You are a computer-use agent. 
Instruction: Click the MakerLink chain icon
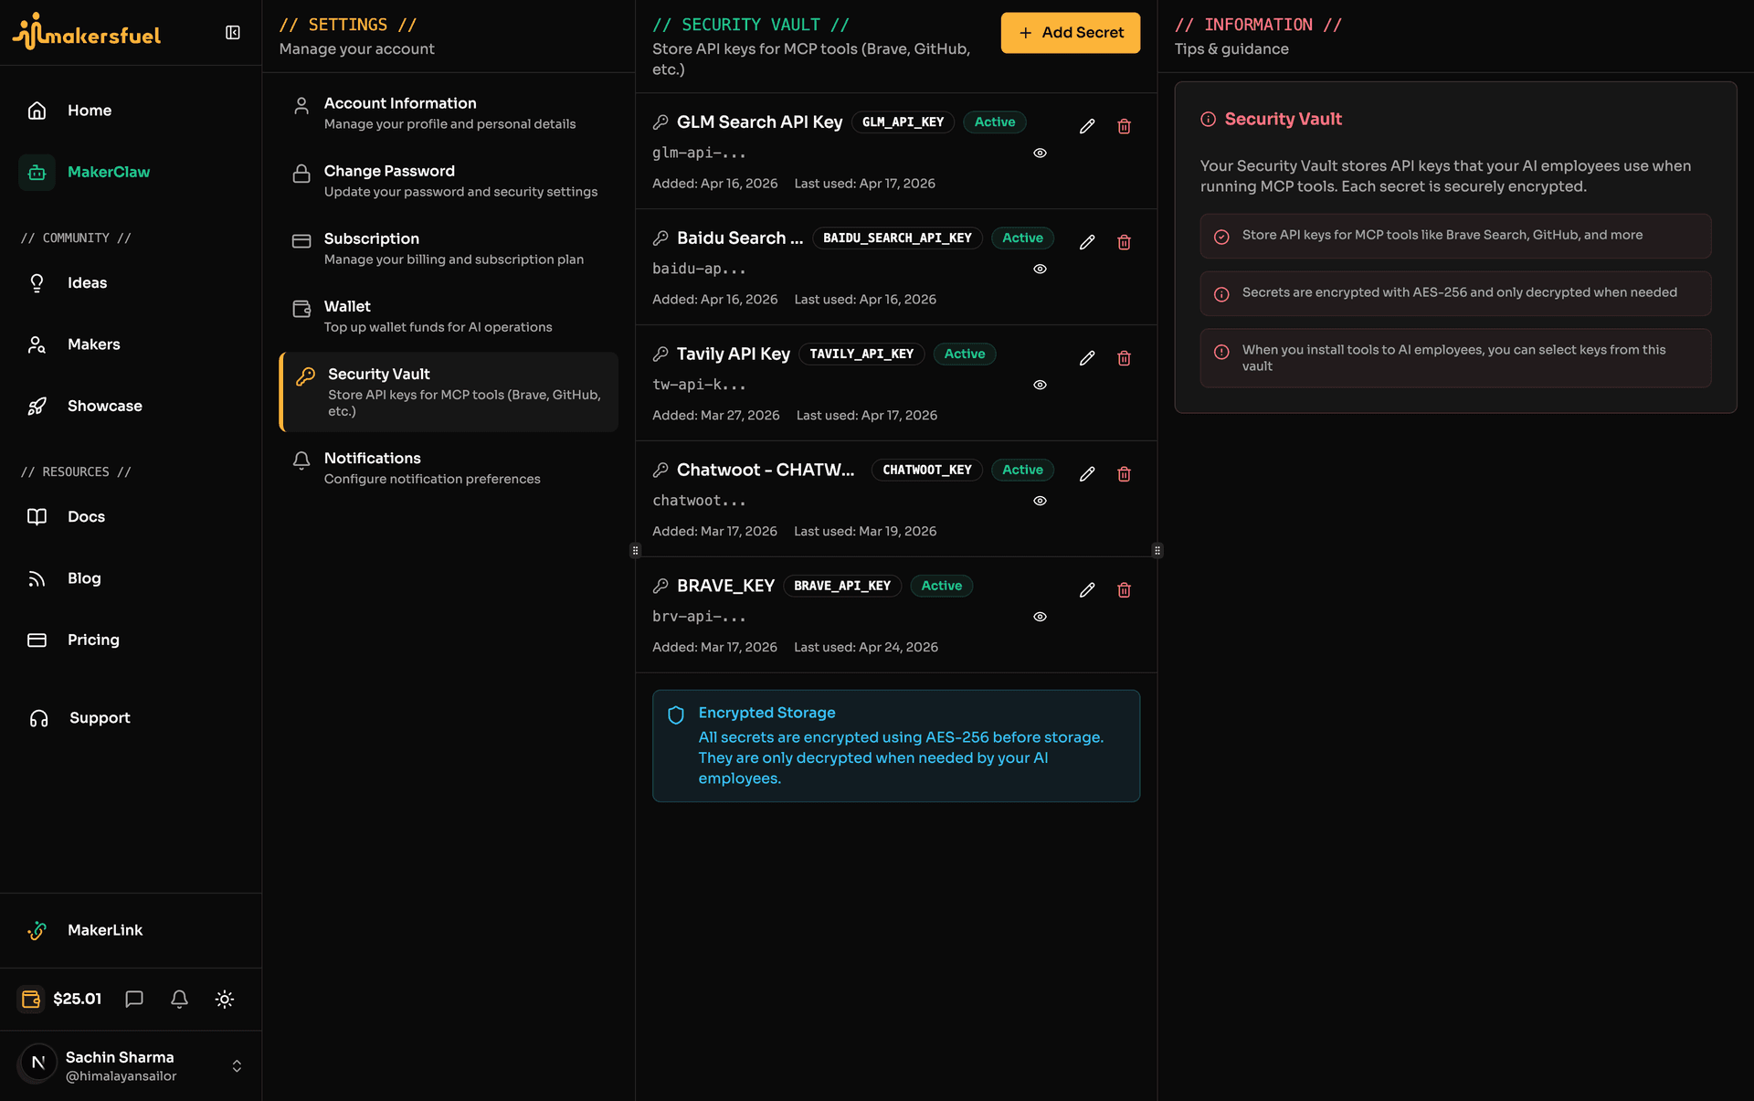37,930
